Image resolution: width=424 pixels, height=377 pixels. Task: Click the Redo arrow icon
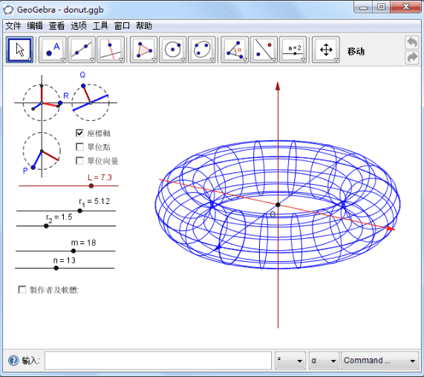pyautogui.click(x=412, y=57)
